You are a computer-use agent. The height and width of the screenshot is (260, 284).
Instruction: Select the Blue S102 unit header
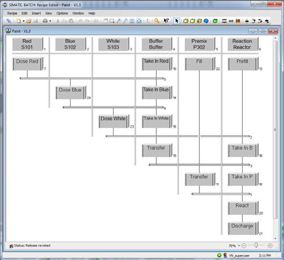tap(71, 44)
